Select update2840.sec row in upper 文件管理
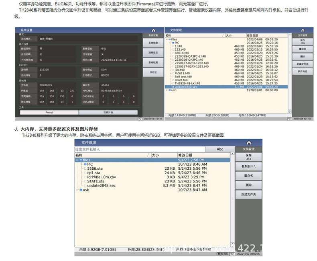Viewport: 317px width, 261px height. 226,87
